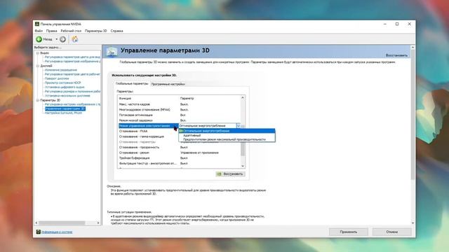The height and width of the screenshot is (252, 449).
Task: Open the Home icon in toolbar
Action: click(x=75, y=39)
